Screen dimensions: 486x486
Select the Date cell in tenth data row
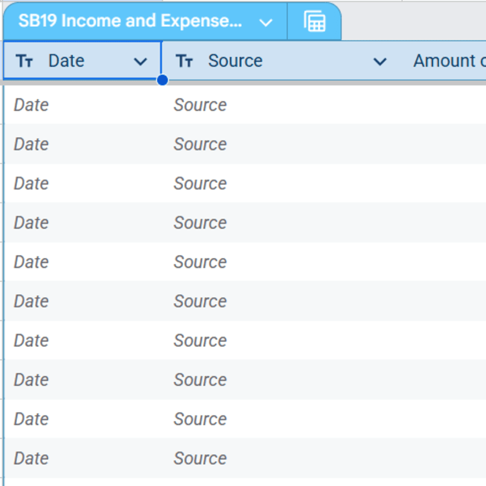point(32,458)
